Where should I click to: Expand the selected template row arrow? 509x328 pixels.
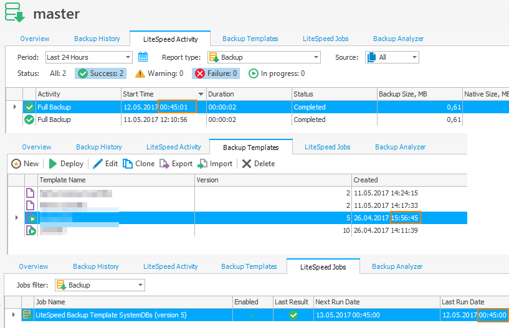pos(17,218)
